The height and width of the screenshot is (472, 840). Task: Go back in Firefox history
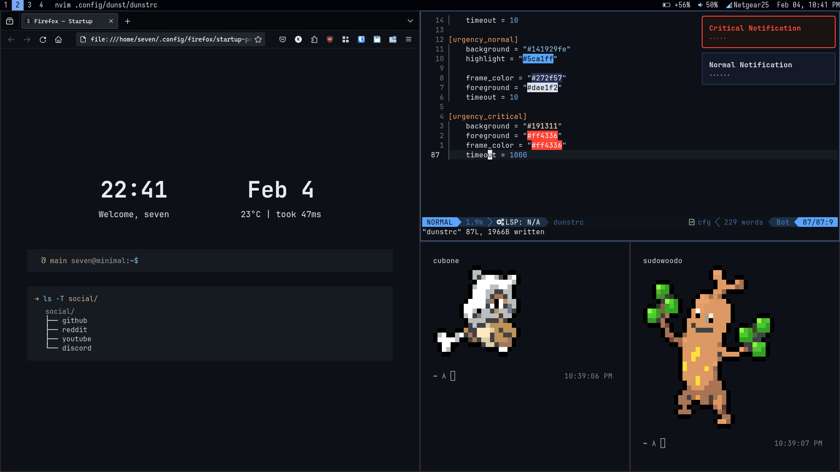(x=11, y=39)
